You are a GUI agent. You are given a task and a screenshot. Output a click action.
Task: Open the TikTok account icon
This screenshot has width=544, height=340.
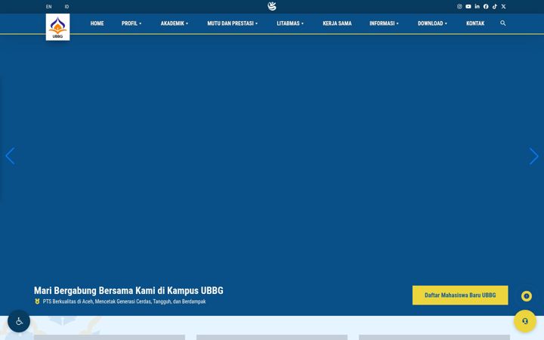coord(495,7)
